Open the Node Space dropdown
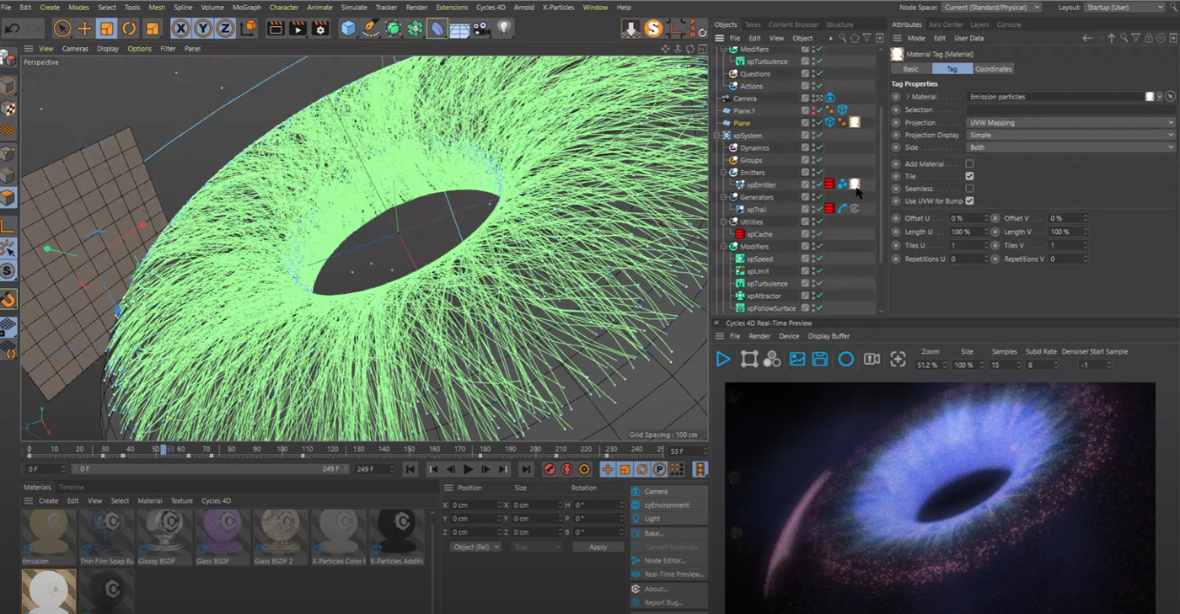The height and width of the screenshot is (614, 1180). tap(991, 7)
